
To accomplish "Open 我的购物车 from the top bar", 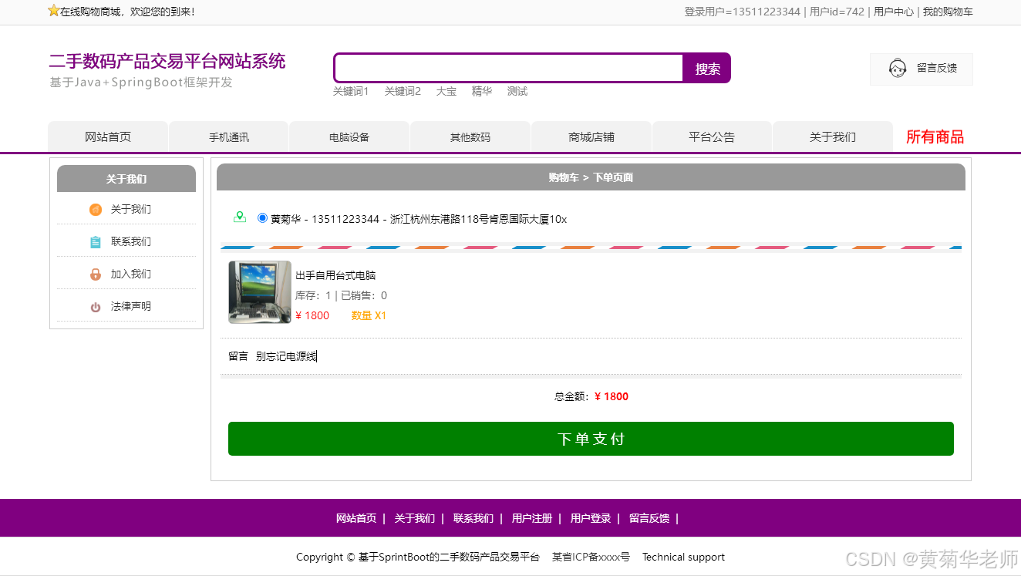I will [x=948, y=12].
